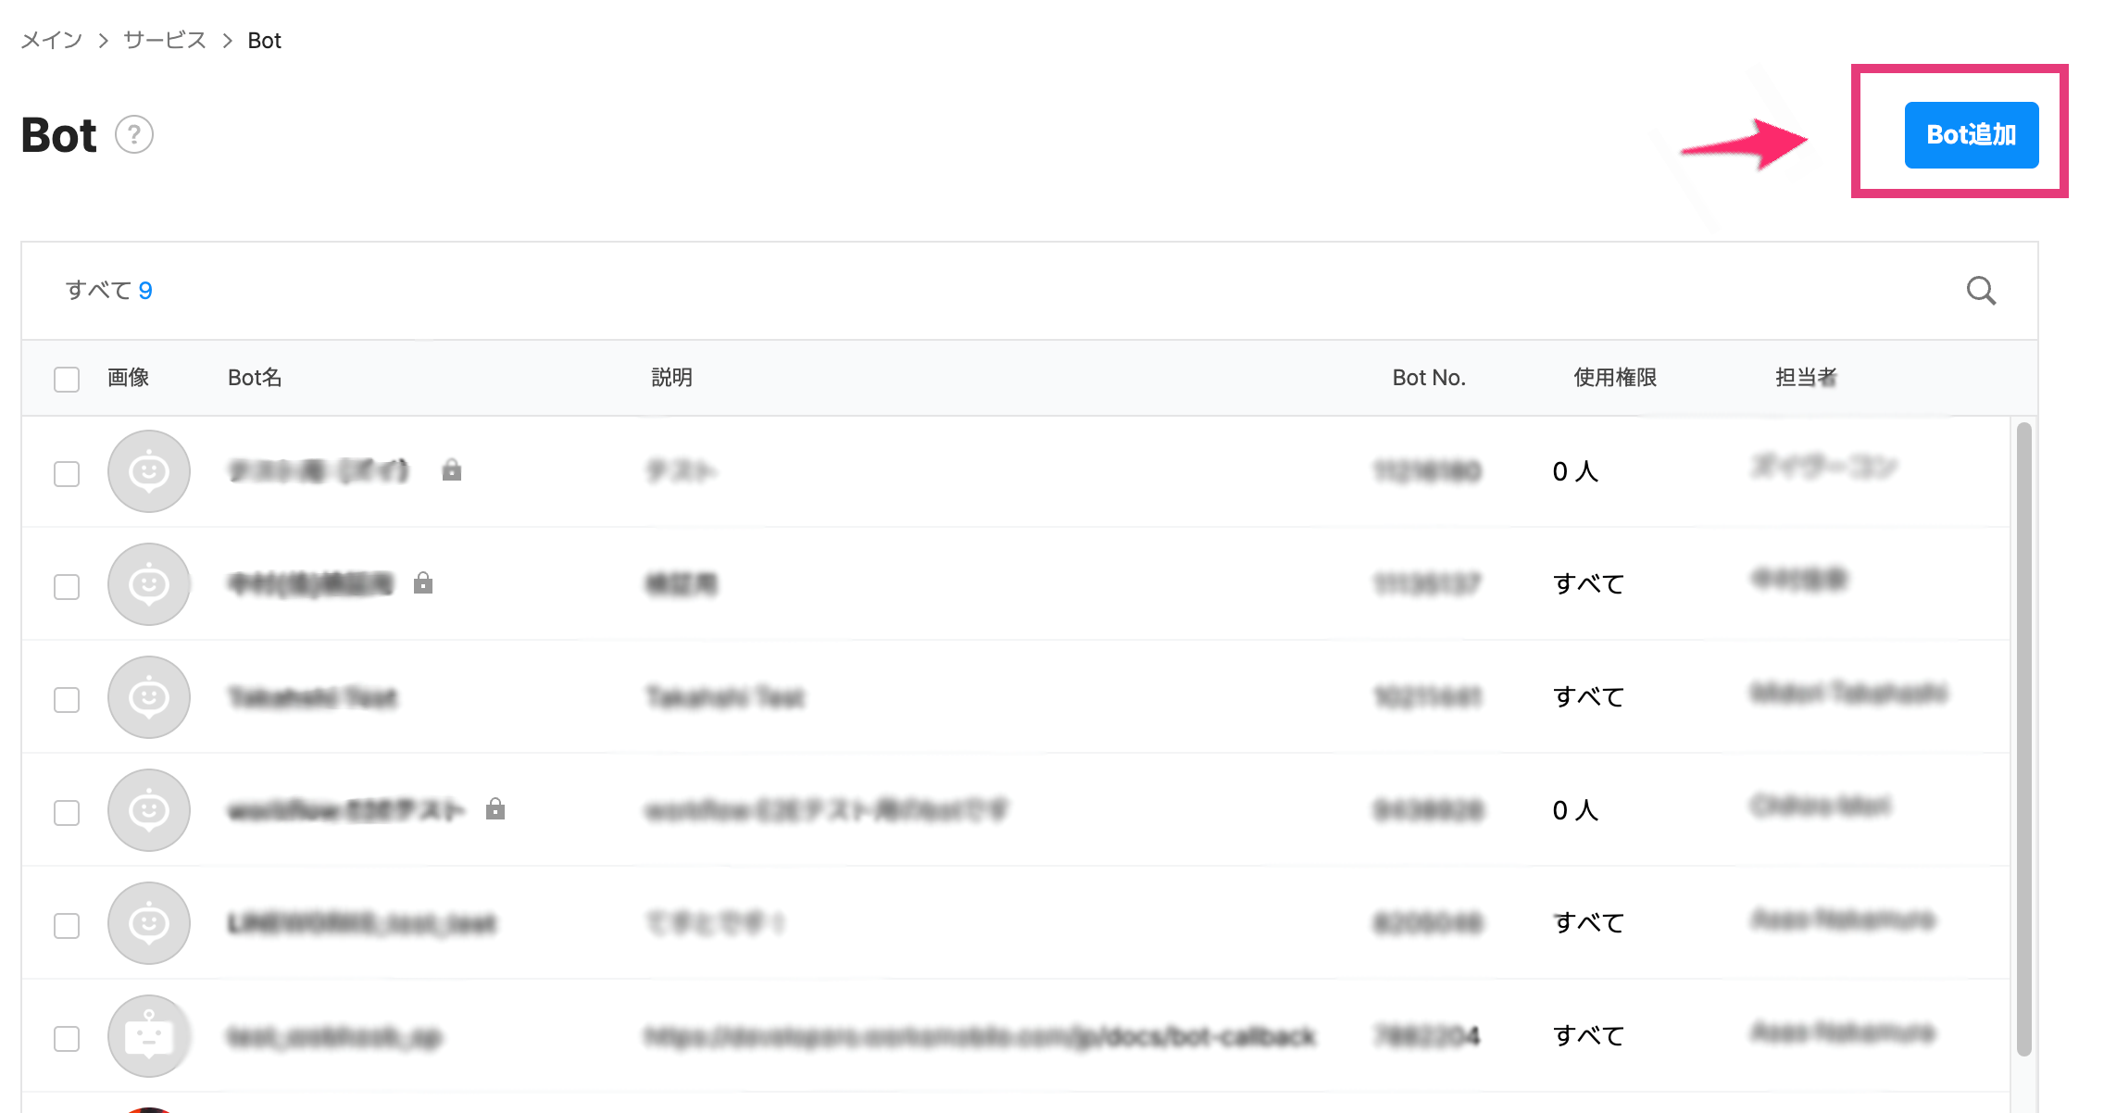Click the third row's bot avatar image

pyautogui.click(x=149, y=697)
